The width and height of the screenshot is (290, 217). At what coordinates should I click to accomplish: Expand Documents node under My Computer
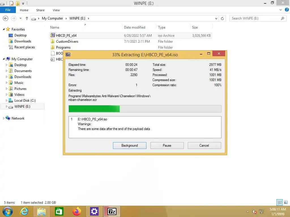(x=7, y=71)
